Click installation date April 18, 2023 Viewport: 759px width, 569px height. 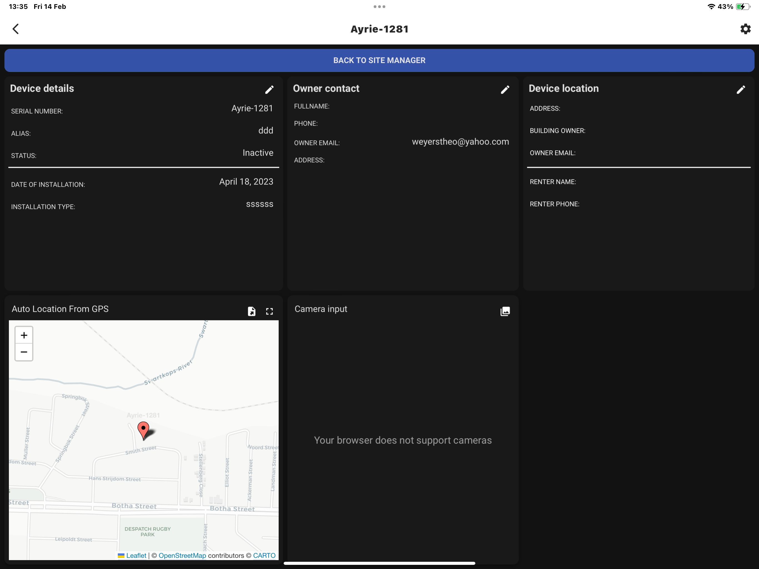[246, 182]
